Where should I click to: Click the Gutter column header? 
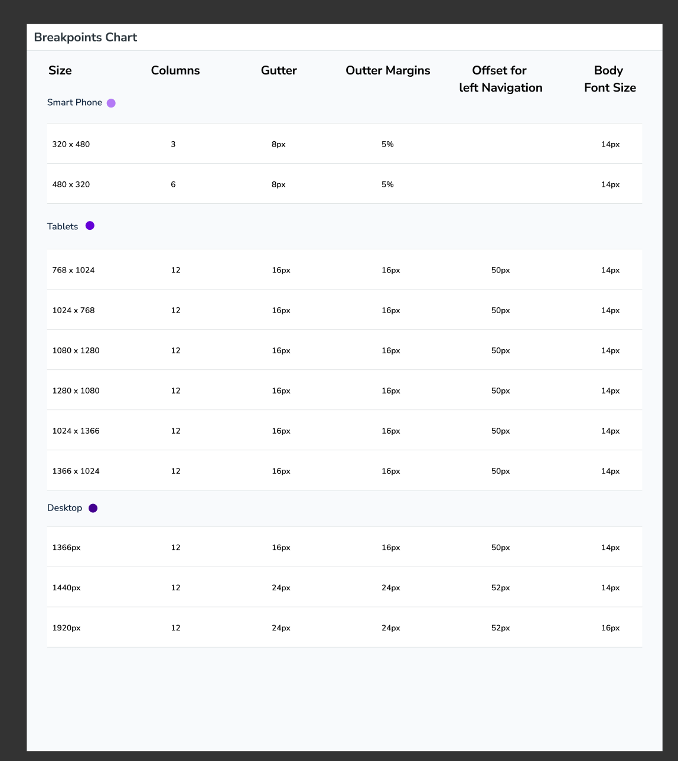click(x=279, y=70)
